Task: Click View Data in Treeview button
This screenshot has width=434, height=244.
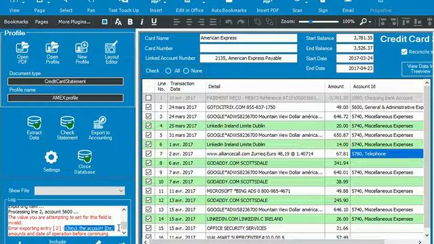Action: (418, 68)
